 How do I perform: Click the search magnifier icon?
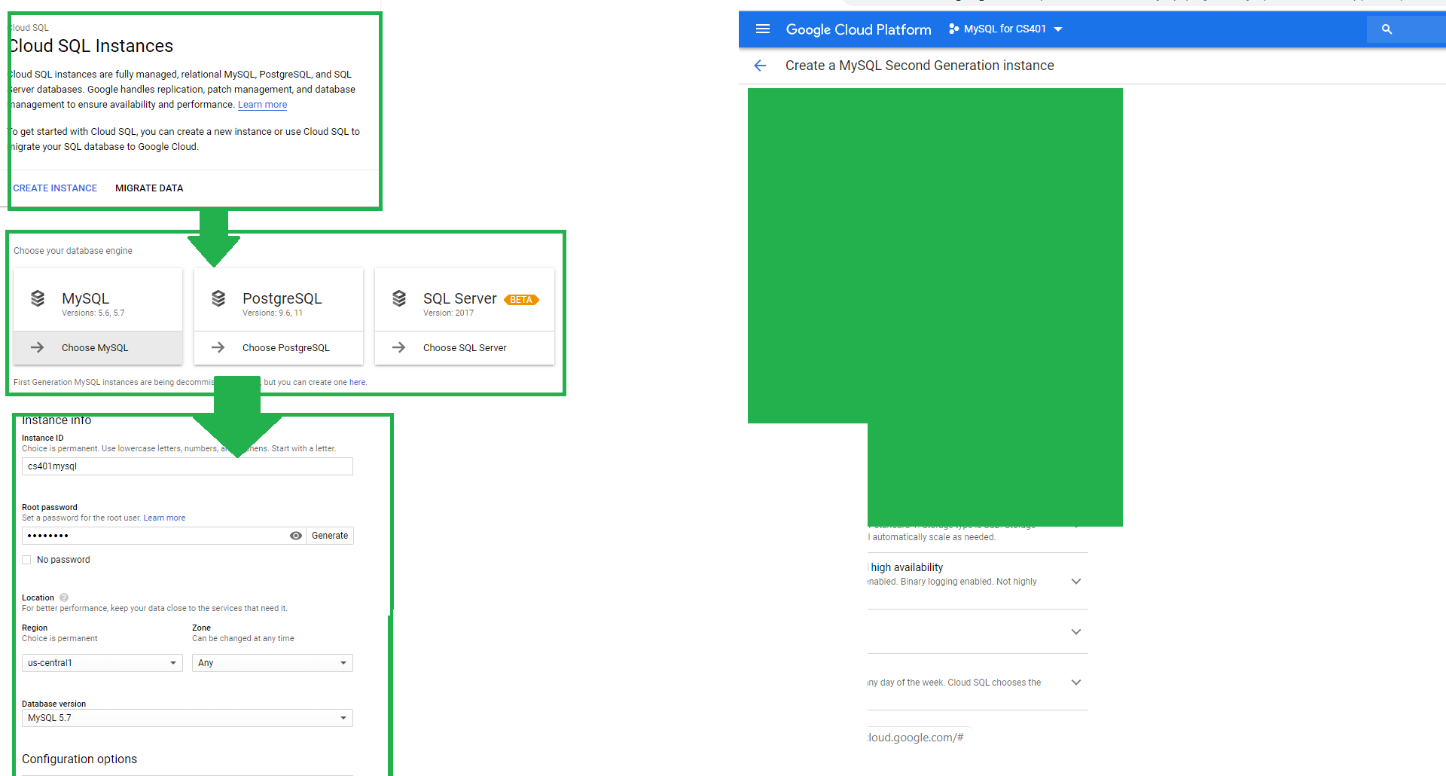pos(1387,29)
